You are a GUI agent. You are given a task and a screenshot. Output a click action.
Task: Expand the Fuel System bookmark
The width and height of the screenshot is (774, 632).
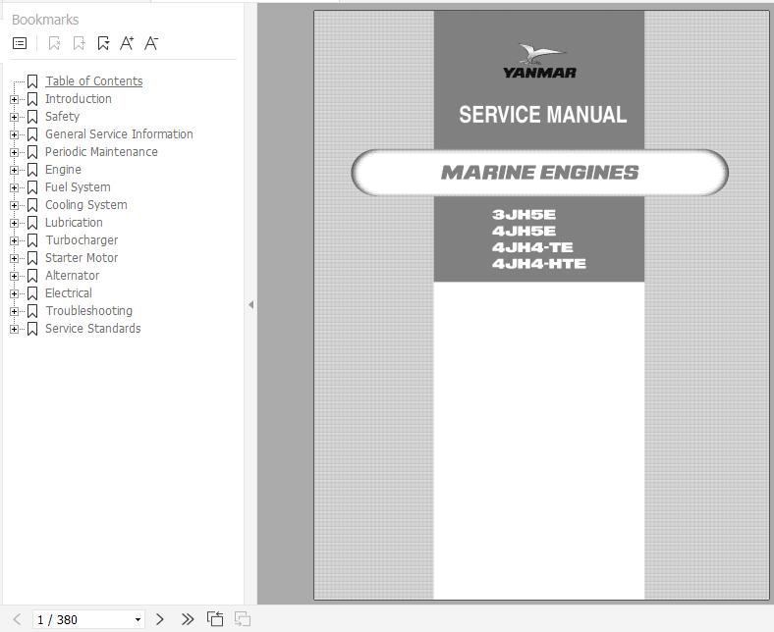point(15,188)
